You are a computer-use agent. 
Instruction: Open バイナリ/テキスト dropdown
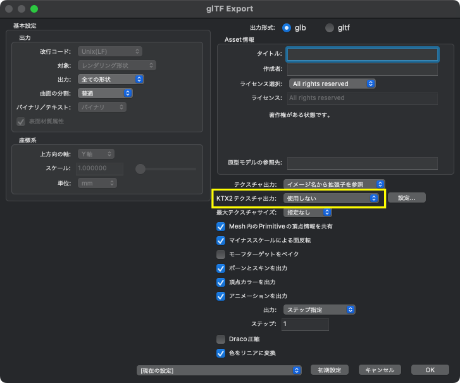pos(102,107)
